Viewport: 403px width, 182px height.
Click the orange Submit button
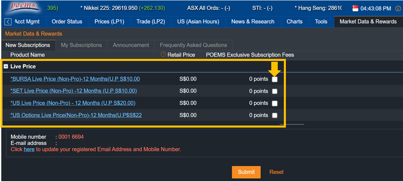click(x=246, y=172)
